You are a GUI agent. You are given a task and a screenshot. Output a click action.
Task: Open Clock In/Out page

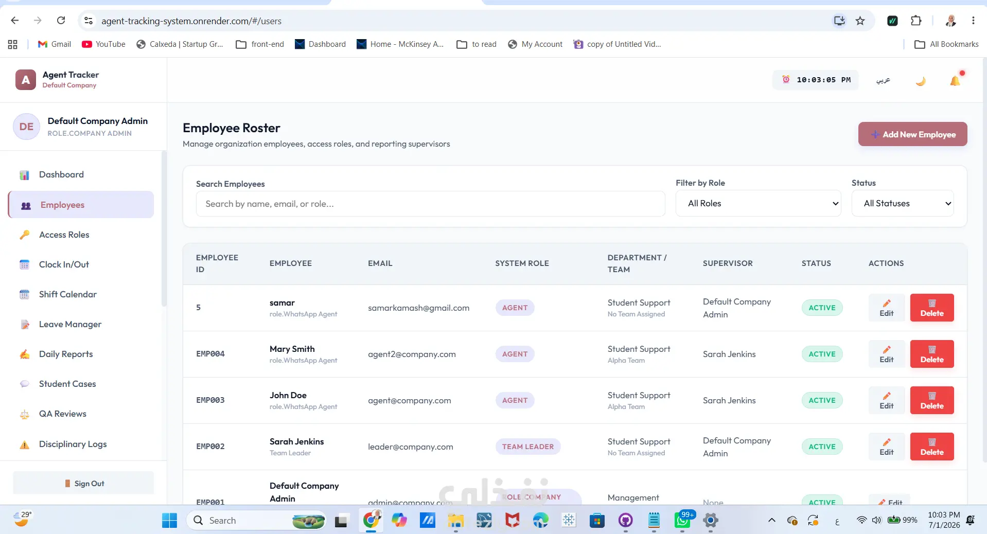(x=81, y=264)
